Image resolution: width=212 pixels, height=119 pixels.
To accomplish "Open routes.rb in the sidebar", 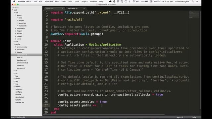I will pyautogui.click(x=20, y=65).
